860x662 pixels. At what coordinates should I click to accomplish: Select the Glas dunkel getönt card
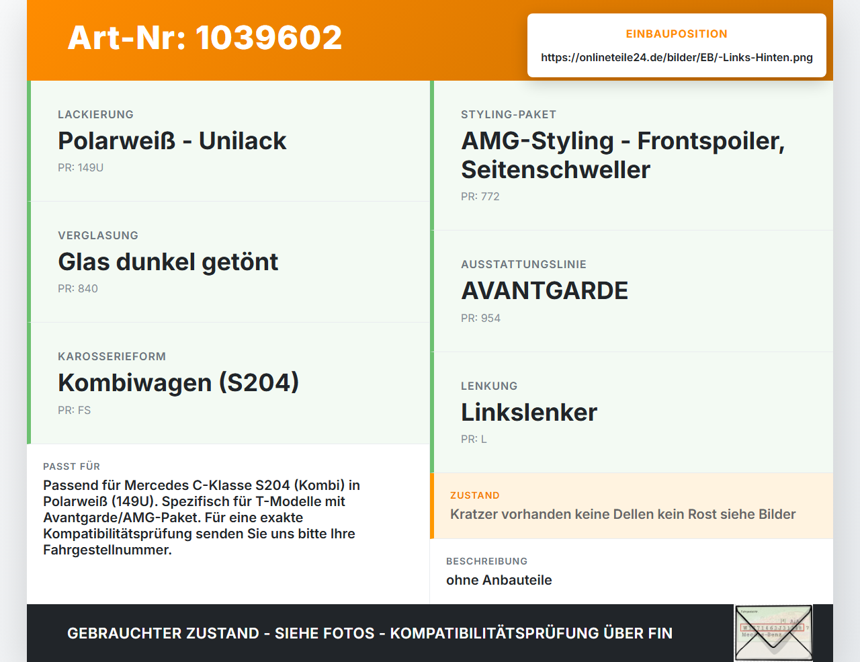point(228,262)
